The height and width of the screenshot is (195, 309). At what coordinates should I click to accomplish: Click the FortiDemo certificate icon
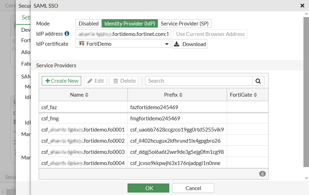(82, 44)
